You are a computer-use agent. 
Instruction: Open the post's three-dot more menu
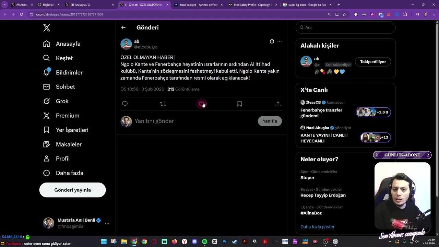(x=280, y=42)
